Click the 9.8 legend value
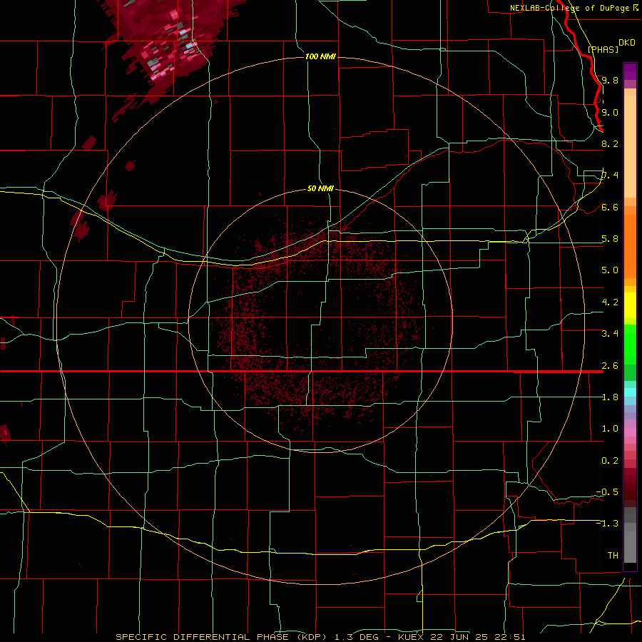This screenshot has height=642, width=642. (x=610, y=80)
